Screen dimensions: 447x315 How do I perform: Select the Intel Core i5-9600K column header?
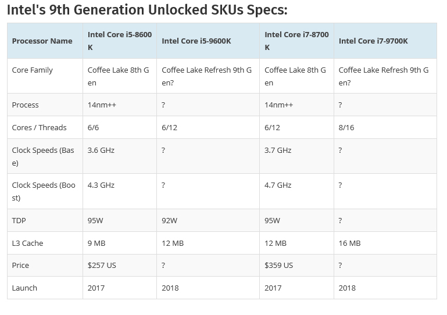click(x=196, y=41)
